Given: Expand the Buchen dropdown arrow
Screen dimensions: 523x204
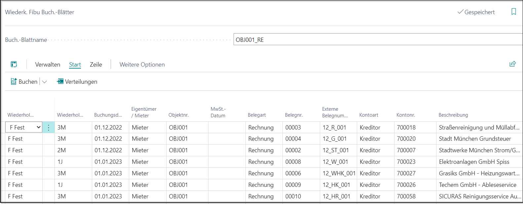Looking at the screenshot, I should pyautogui.click(x=45, y=82).
